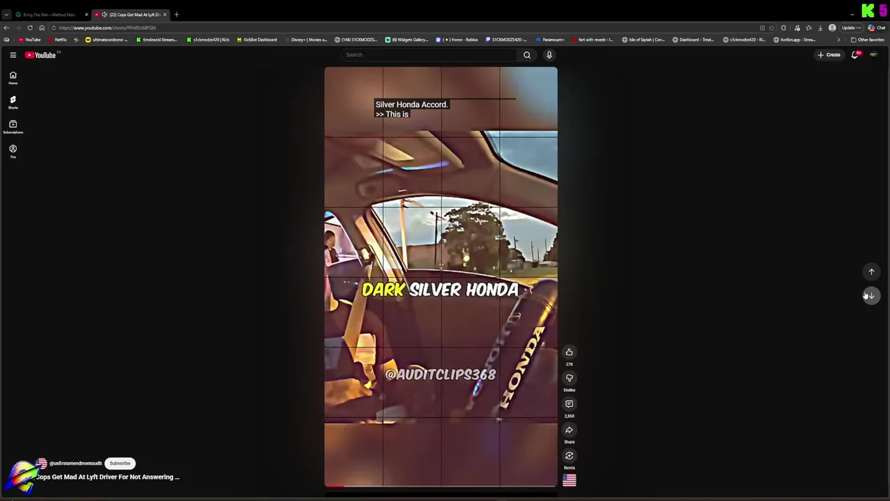Open browser Update menu
890x501 pixels.
850,28
